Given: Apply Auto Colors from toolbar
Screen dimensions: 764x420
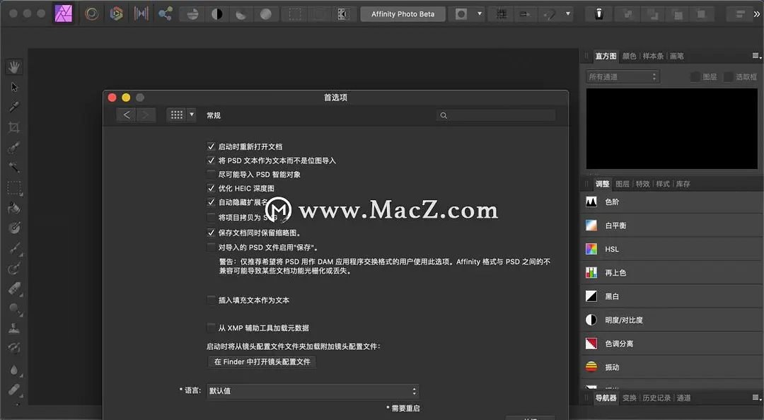Looking at the screenshot, I should [x=241, y=14].
